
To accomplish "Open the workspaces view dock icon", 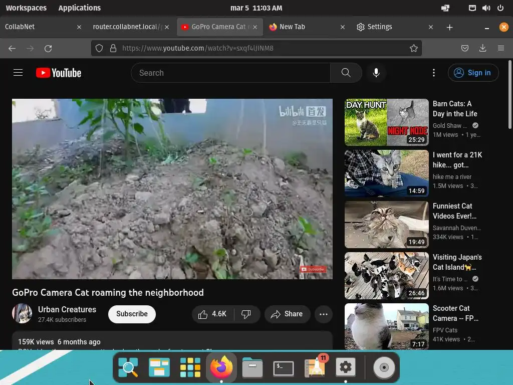I will (x=159, y=367).
